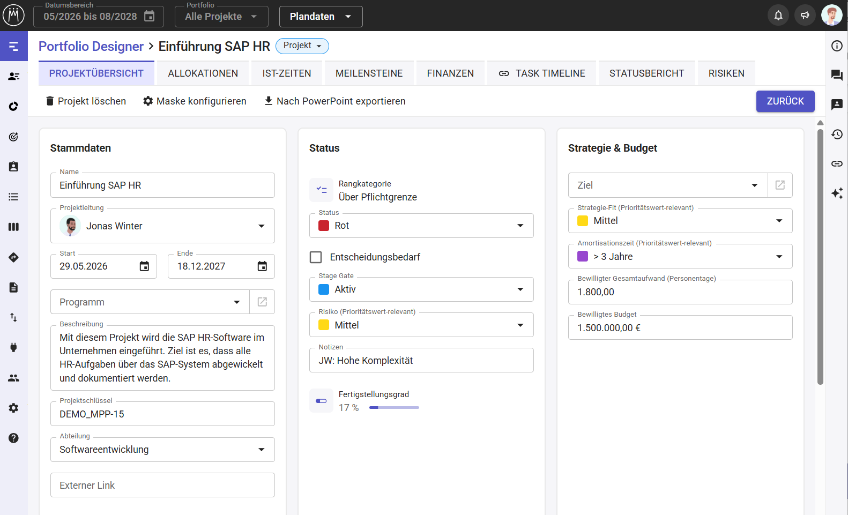
Task: Open the Finanzen tab
Action: (450, 73)
